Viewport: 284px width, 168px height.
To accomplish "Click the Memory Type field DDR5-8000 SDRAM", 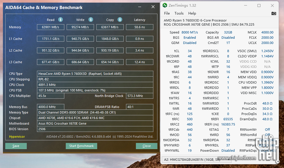I will pos(95,112).
